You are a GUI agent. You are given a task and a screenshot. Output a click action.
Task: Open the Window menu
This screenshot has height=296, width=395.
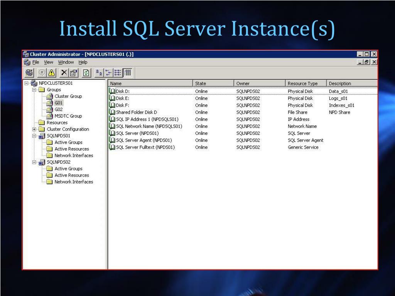tap(66, 62)
